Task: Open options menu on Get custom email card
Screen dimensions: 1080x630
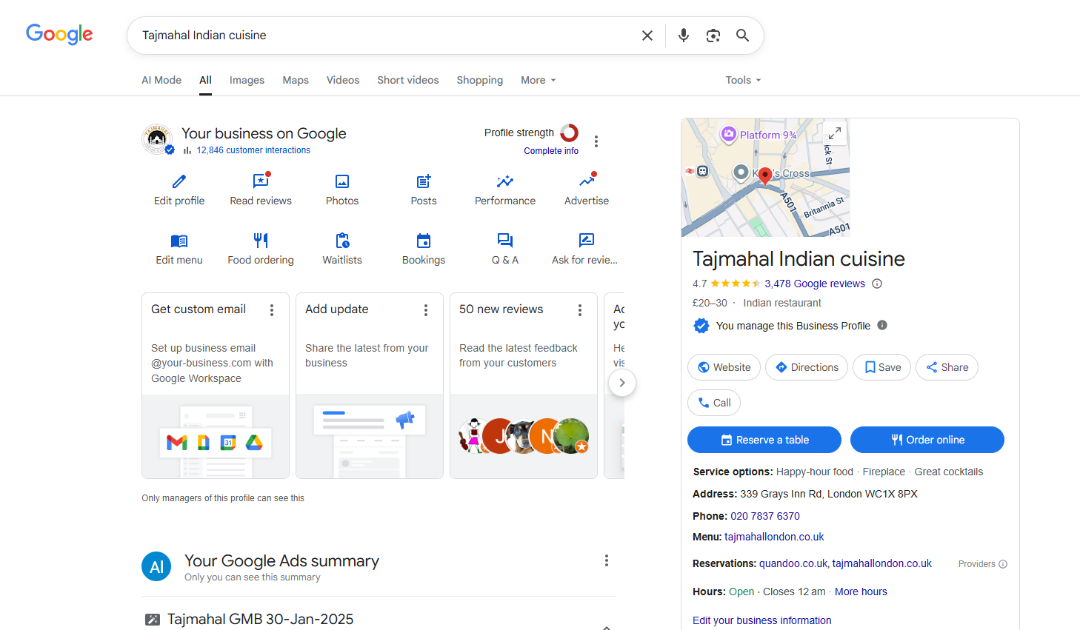Action: pos(272,310)
